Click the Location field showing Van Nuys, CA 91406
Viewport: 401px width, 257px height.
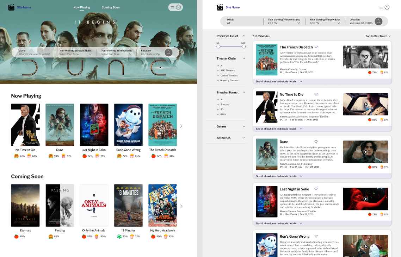point(361,21)
